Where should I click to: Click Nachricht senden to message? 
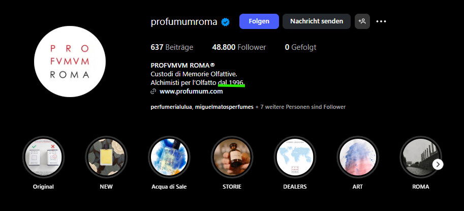point(317,21)
